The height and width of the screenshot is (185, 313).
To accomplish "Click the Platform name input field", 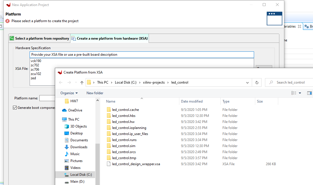I will 47,98.
